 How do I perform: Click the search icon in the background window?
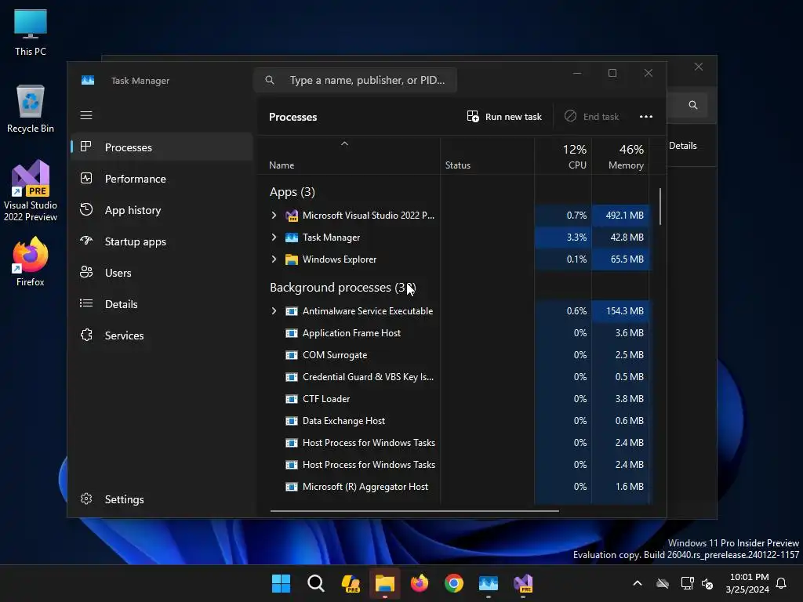(693, 105)
